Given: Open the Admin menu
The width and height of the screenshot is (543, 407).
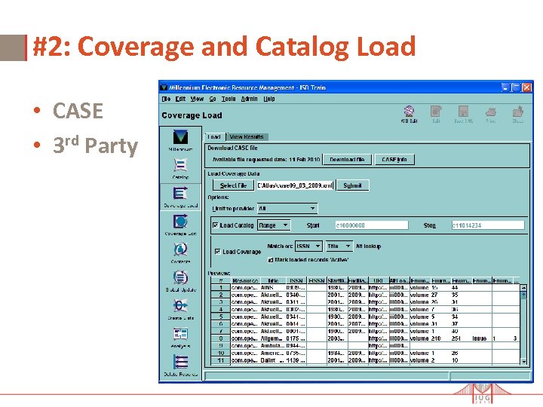Looking at the screenshot, I should click(250, 99).
